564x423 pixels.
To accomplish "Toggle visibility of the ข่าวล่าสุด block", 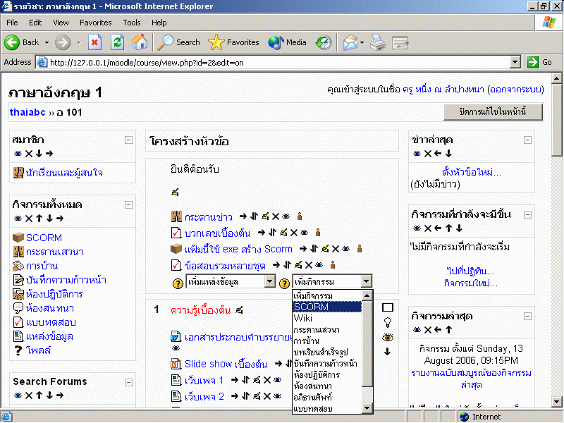I will (417, 154).
